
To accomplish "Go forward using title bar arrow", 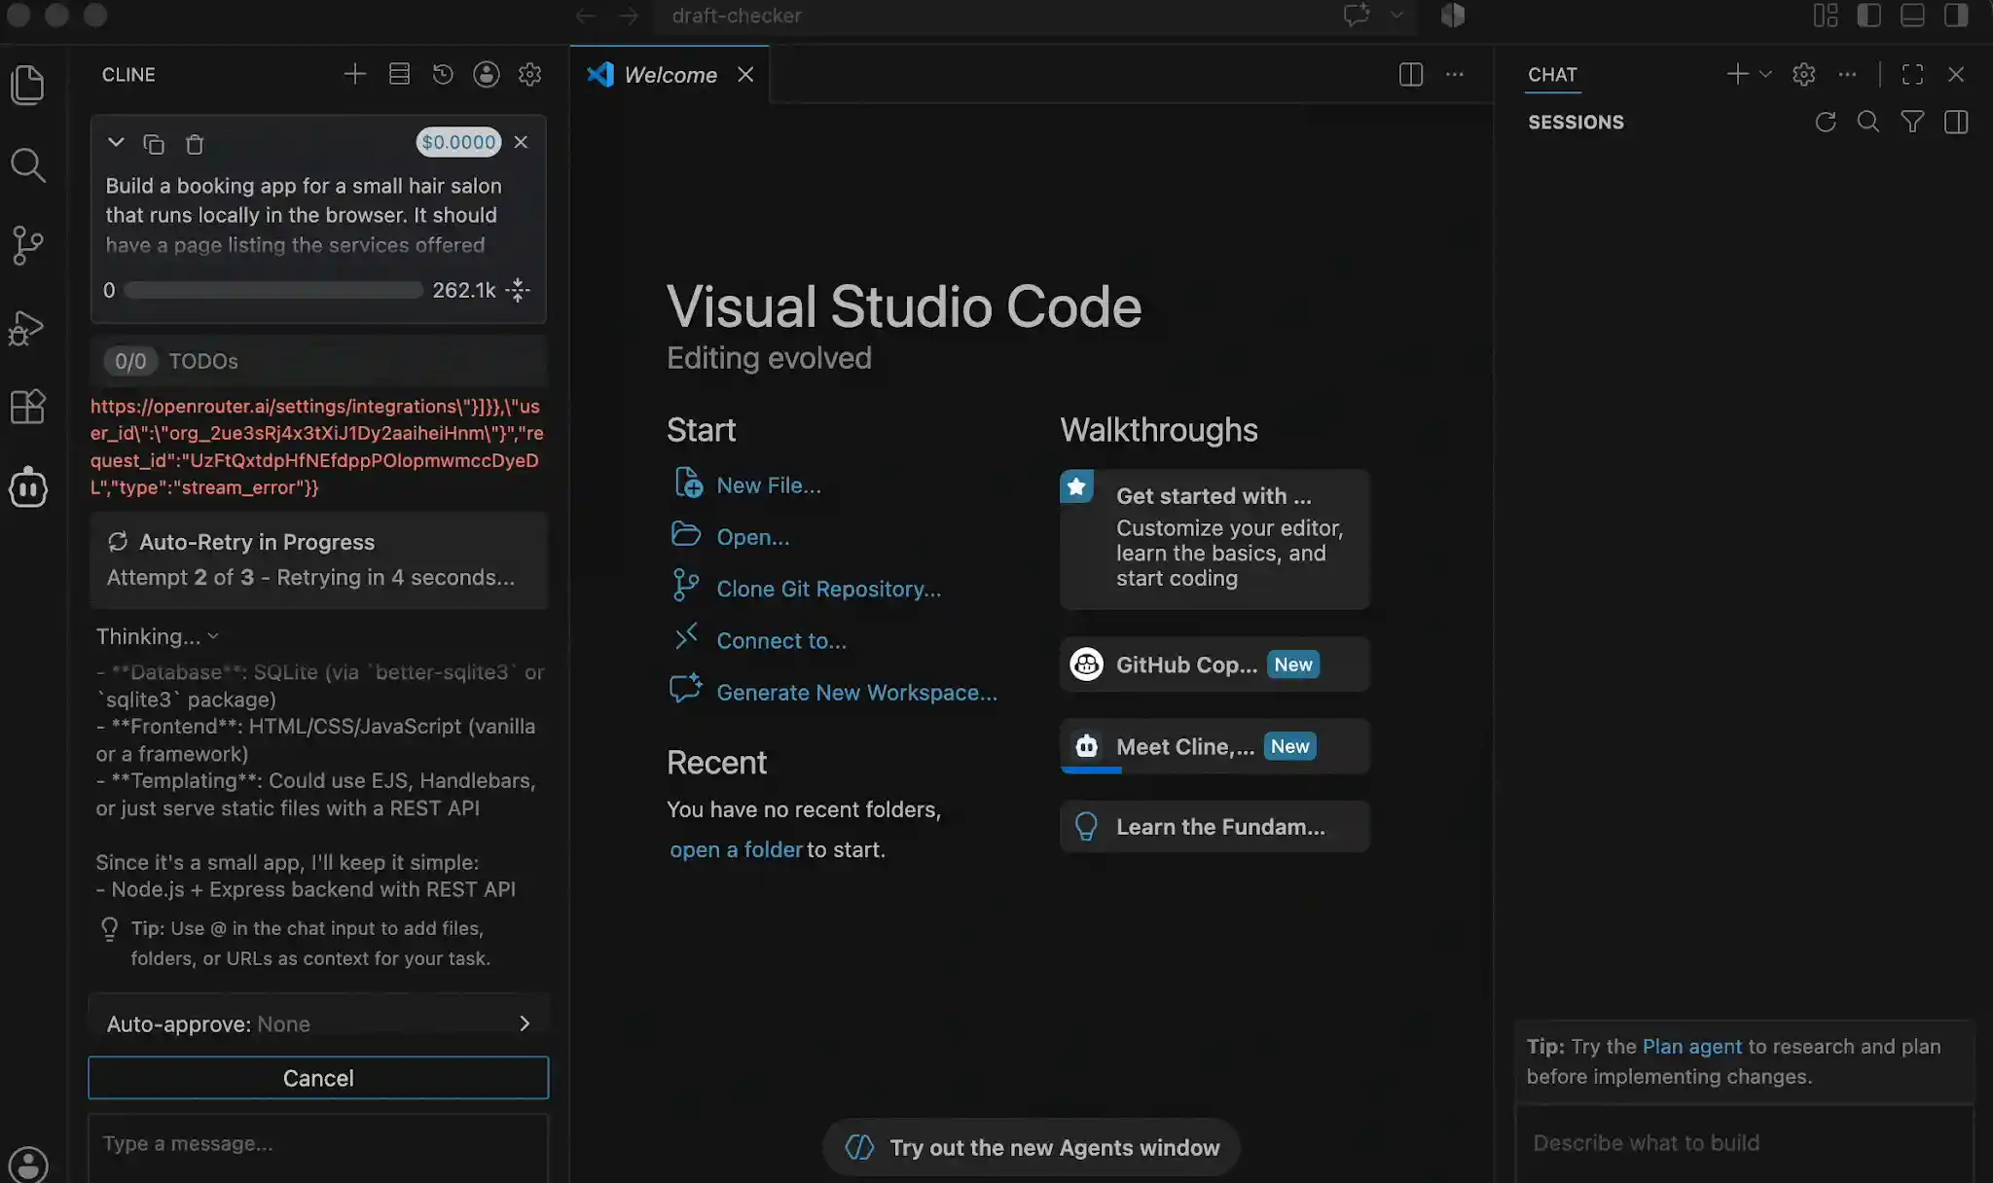I will tap(629, 16).
